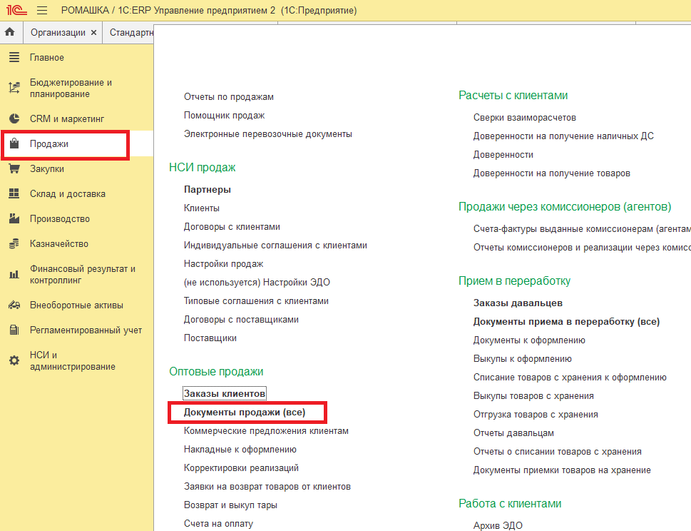Open Выкупы товаров с хранения

(x=533, y=395)
